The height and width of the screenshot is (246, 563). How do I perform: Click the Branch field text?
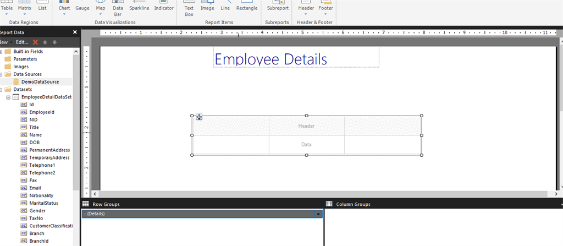click(x=37, y=233)
